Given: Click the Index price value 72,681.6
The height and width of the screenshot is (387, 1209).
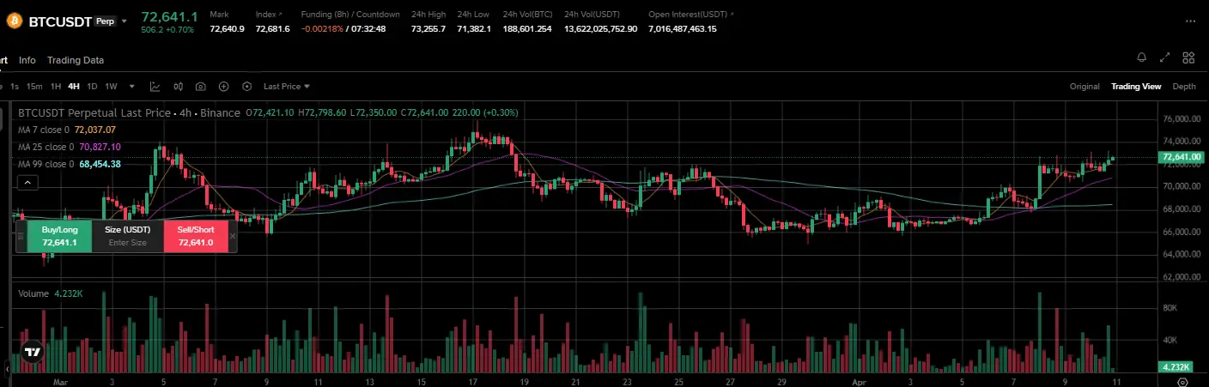Looking at the screenshot, I should coord(272,29).
